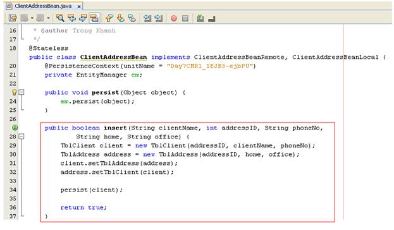Select the ClientAddressBean.java tab
Image resolution: width=394 pixels, height=230 pixels.
pyautogui.click(x=43, y=6)
